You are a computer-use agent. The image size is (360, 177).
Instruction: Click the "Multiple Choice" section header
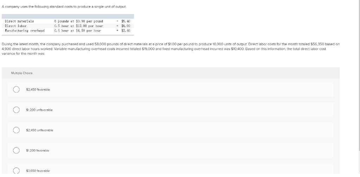pos(22,73)
